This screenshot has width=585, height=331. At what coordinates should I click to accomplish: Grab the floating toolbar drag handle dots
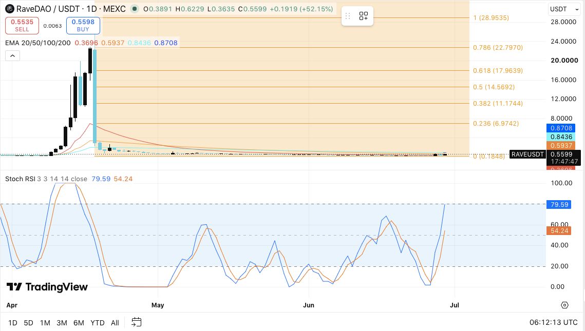click(x=348, y=16)
